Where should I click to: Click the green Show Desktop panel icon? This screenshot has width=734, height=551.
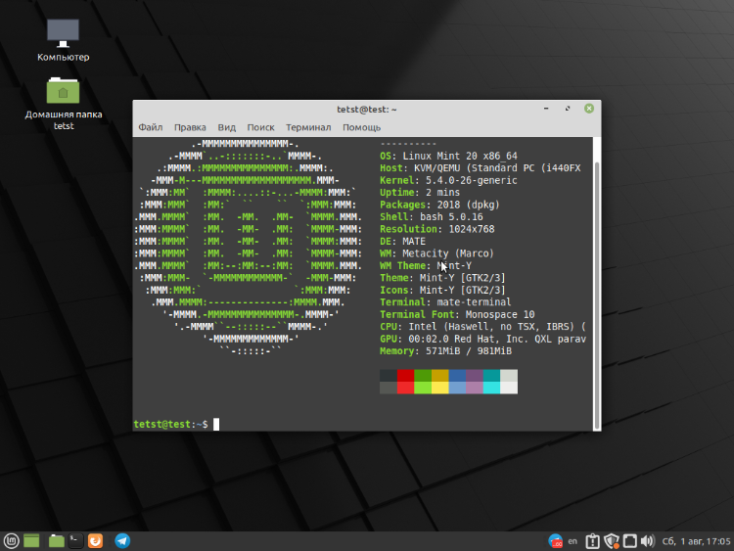[32, 539]
